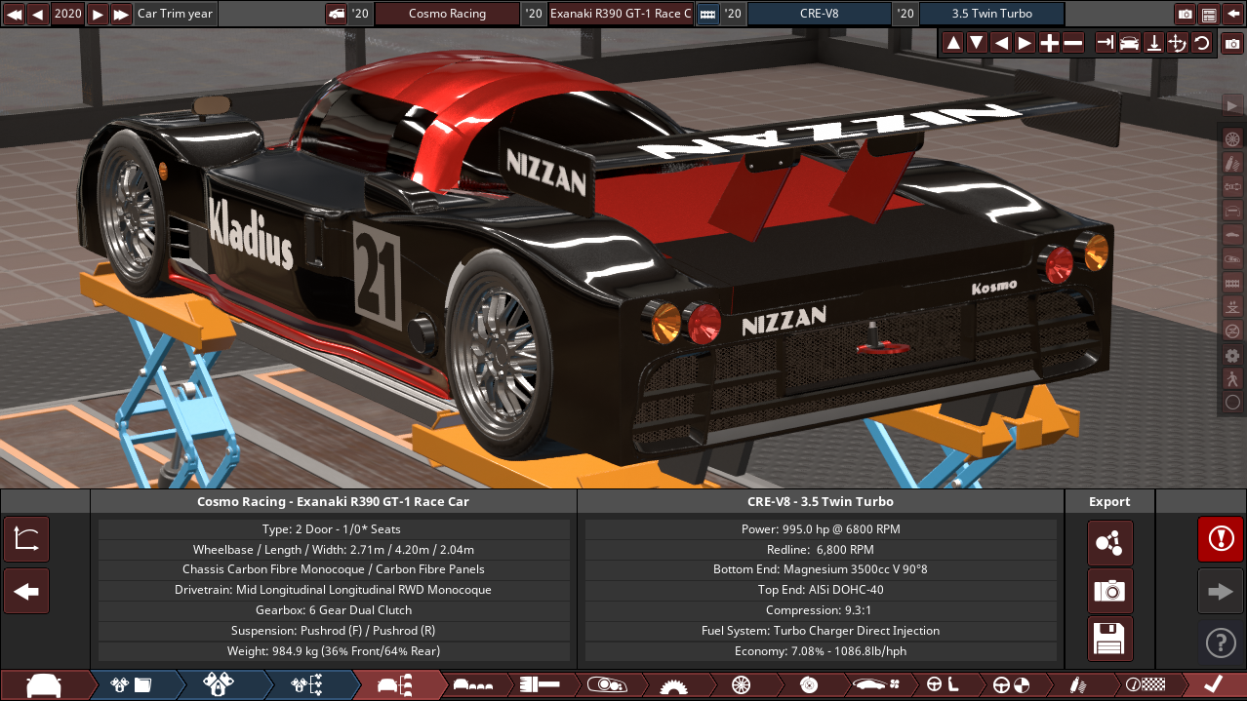Rotate camera up with the up-triangle button
Screen dimensions: 1247x701
click(953, 43)
